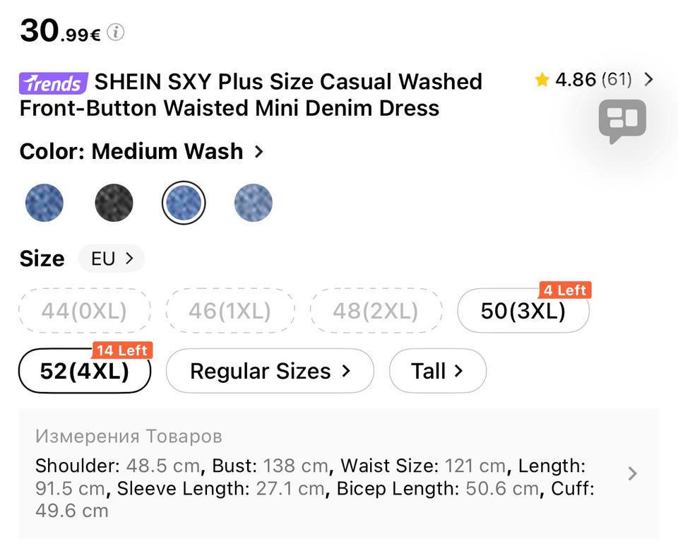The image size is (678, 544).
Task: Select the black color swatch
Action: (114, 203)
